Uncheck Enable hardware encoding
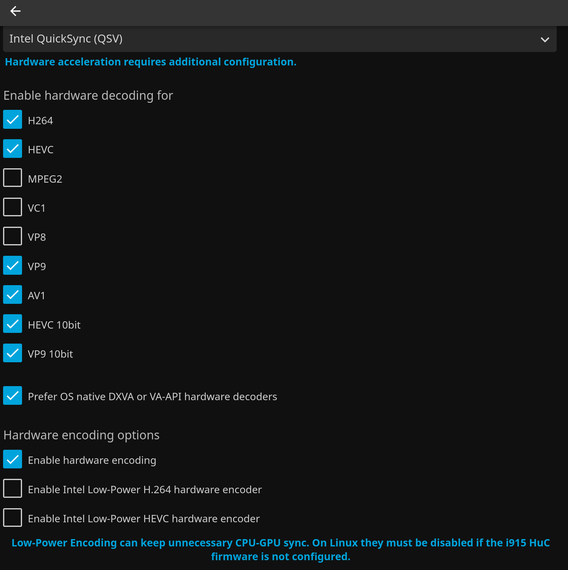568x570 pixels. click(x=13, y=460)
